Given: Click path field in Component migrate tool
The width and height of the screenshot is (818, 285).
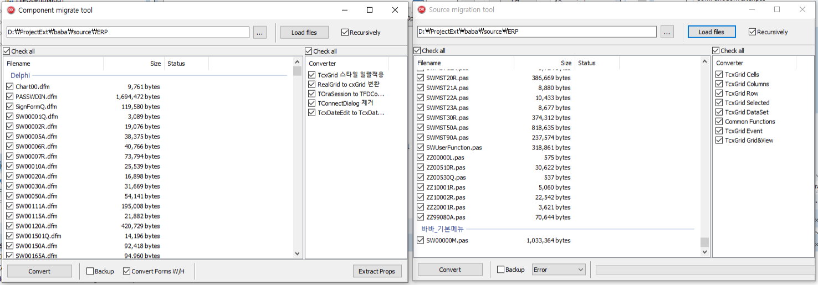Looking at the screenshot, I should 127,32.
